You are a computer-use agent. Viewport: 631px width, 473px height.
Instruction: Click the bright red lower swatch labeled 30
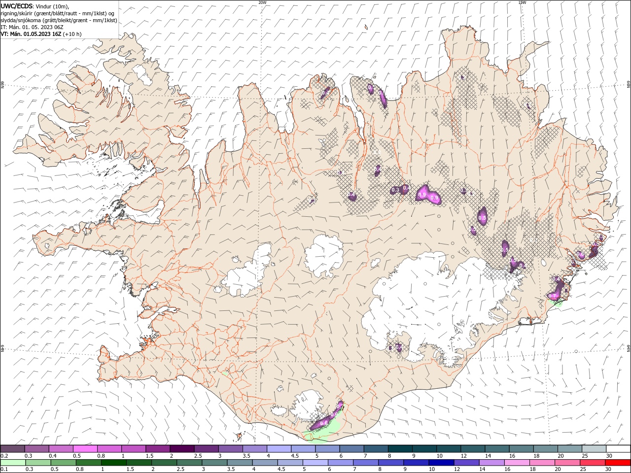[x=618, y=463]
